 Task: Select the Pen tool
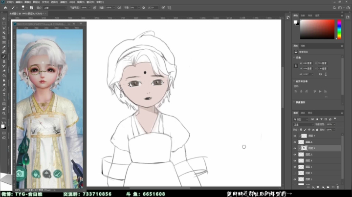[4, 90]
